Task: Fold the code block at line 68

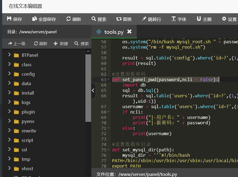Action: click(109, 112)
